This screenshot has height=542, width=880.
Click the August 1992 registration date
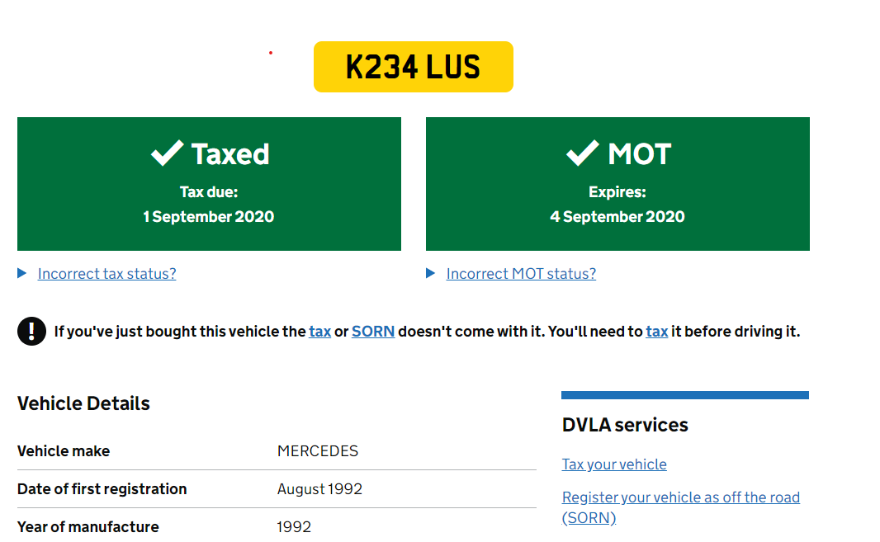319,489
